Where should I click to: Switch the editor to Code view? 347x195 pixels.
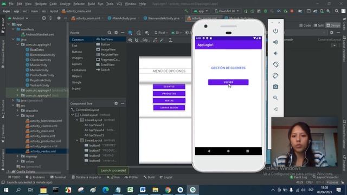[x=305, y=25]
